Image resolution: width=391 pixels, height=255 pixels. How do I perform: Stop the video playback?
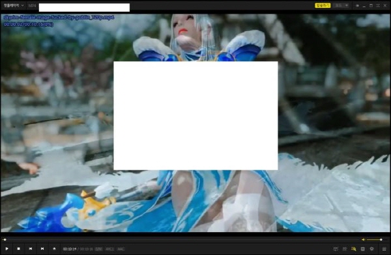(x=18, y=248)
